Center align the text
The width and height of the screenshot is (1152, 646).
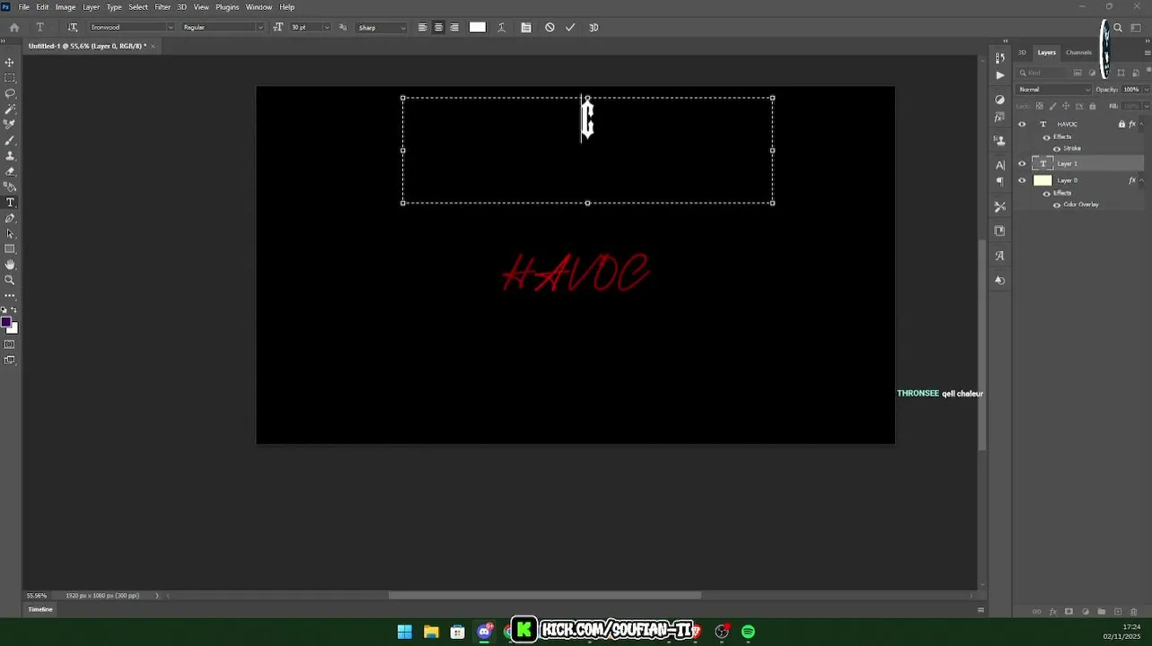[438, 28]
